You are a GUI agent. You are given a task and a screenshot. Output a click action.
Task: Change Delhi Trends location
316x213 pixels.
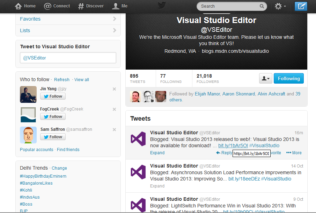click(59, 168)
